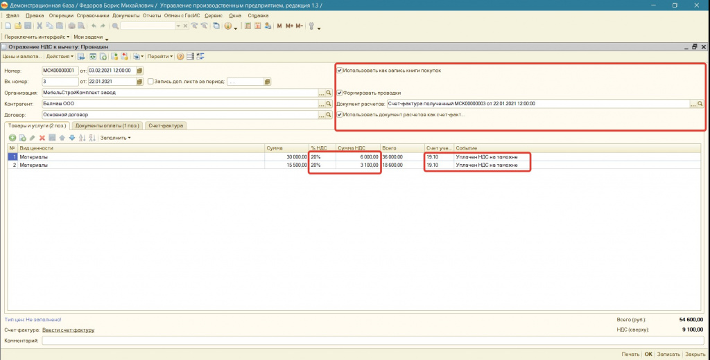Screen dimensions: 710x360
Task: Click the Печать button
Action: 630,354
